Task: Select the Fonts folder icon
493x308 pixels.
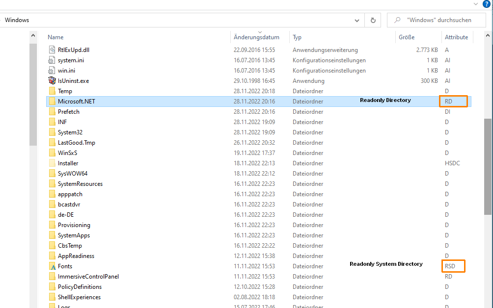Action: [x=53, y=266]
